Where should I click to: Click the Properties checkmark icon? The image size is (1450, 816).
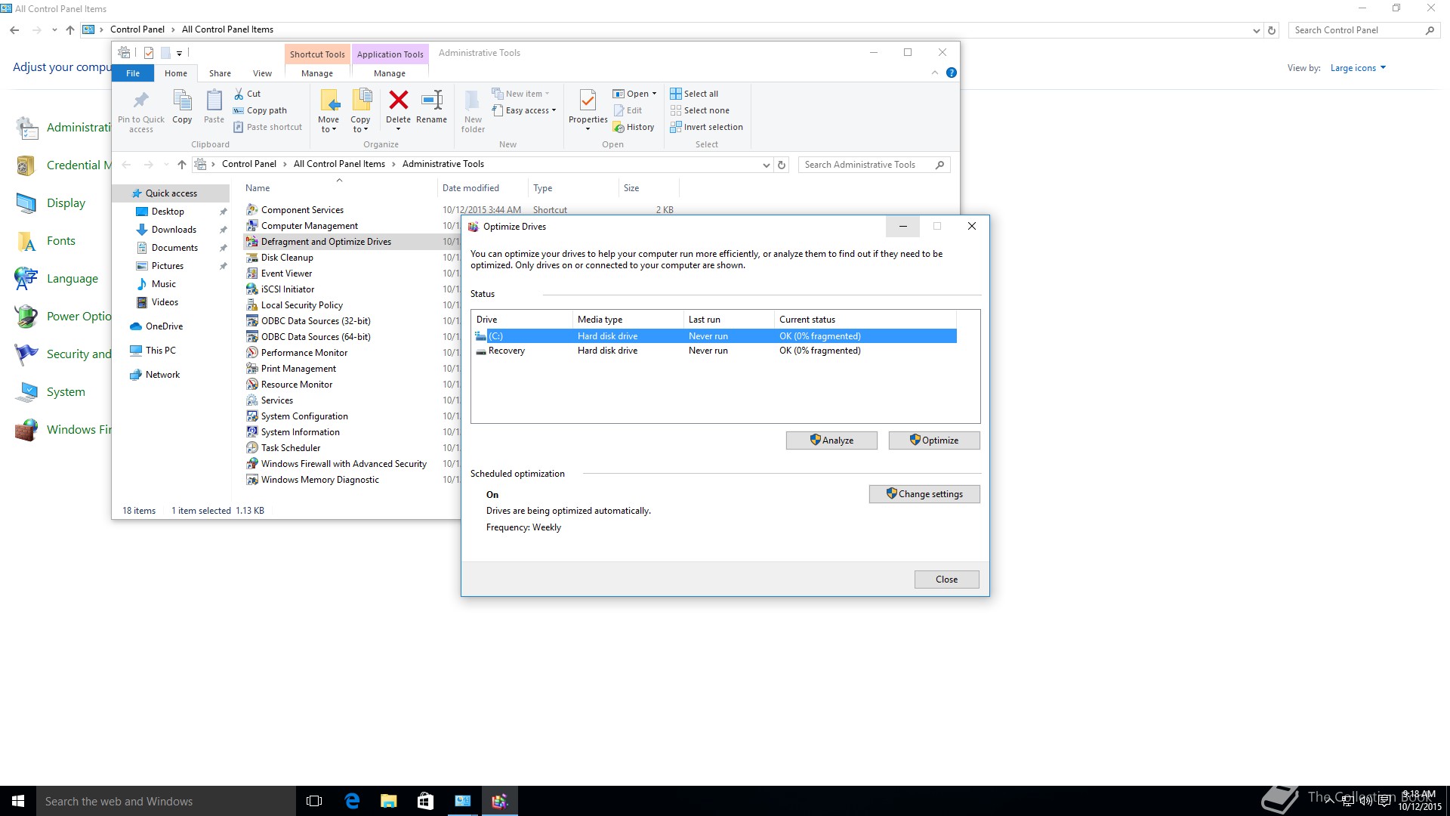pos(588,100)
